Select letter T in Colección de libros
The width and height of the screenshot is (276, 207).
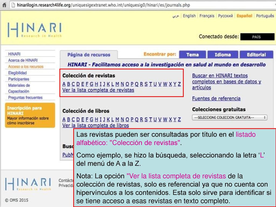(150, 119)
